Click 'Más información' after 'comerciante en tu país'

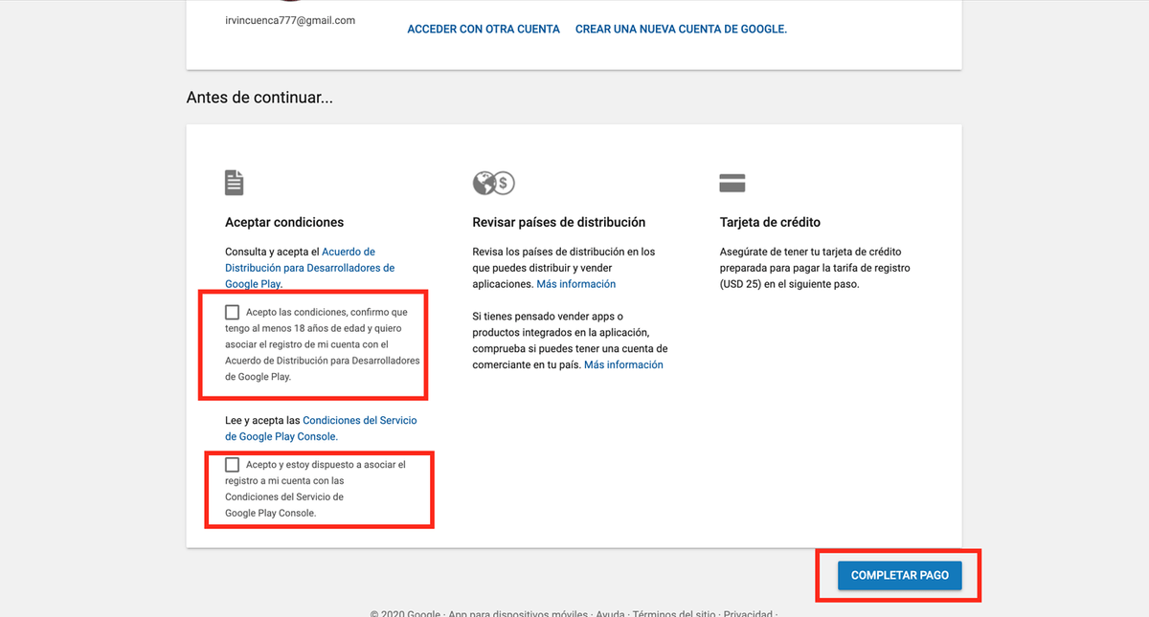(623, 364)
